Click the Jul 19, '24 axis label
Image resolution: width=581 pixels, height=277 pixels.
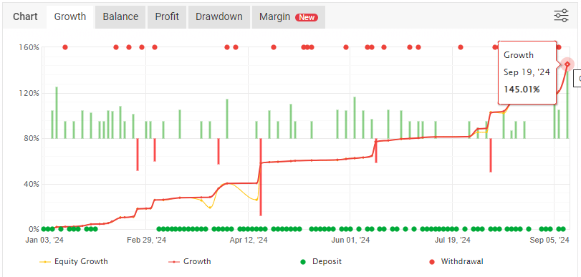coord(453,240)
